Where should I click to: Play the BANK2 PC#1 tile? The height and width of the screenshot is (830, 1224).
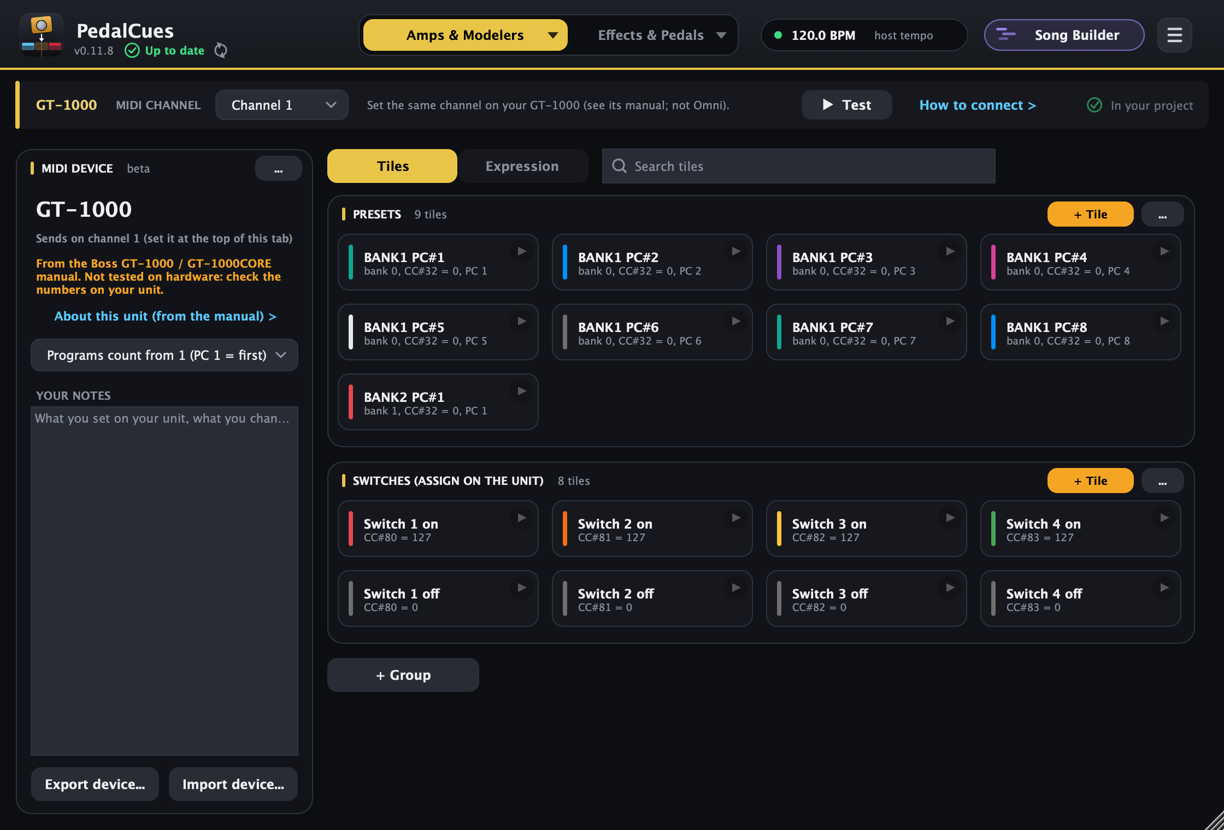click(x=522, y=391)
